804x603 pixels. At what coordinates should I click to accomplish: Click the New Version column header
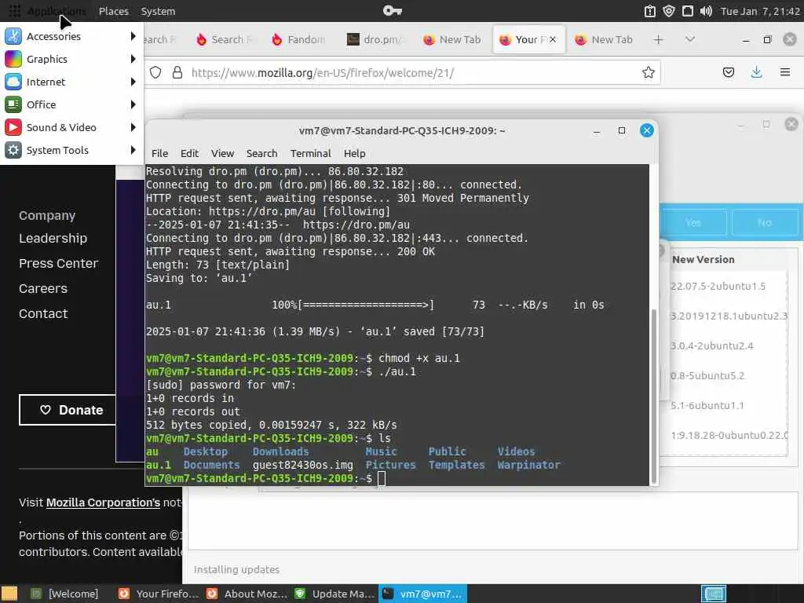click(703, 259)
